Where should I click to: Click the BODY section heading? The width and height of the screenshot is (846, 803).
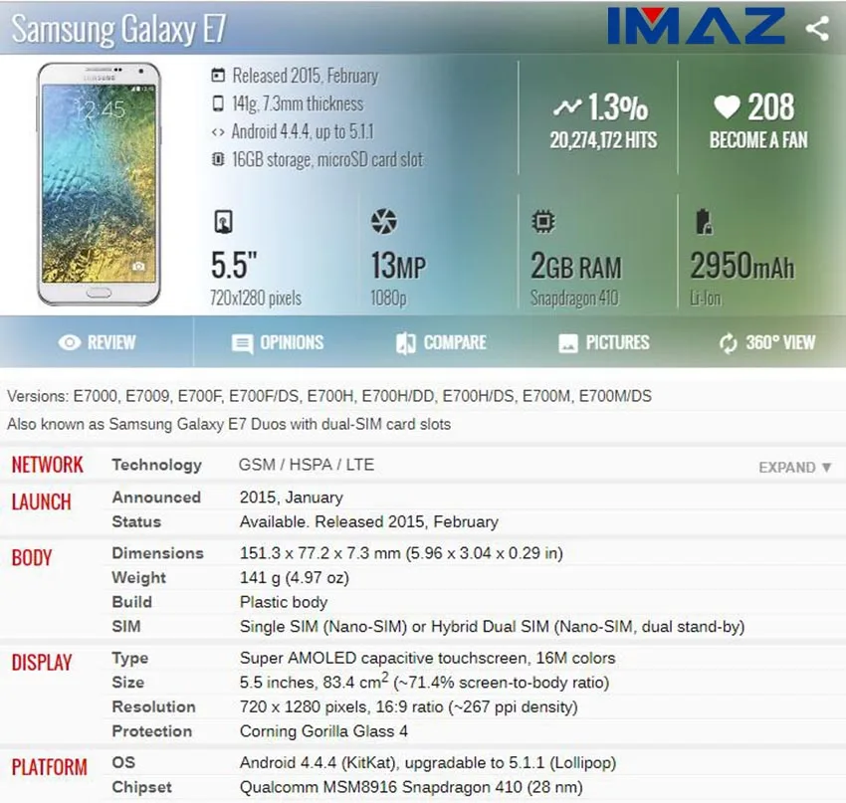[31, 557]
